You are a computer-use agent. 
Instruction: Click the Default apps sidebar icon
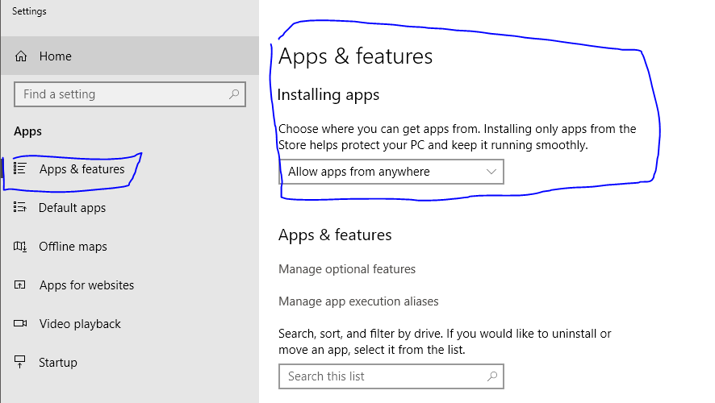click(20, 208)
